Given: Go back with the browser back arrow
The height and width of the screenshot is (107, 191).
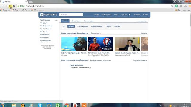Looking at the screenshot, I should [x=2, y=6].
